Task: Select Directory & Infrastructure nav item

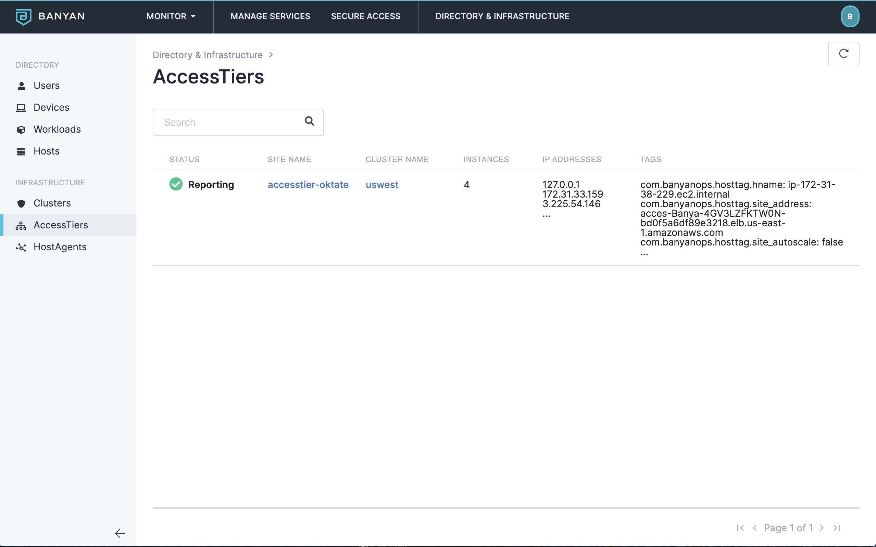Action: (x=502, y=16)
